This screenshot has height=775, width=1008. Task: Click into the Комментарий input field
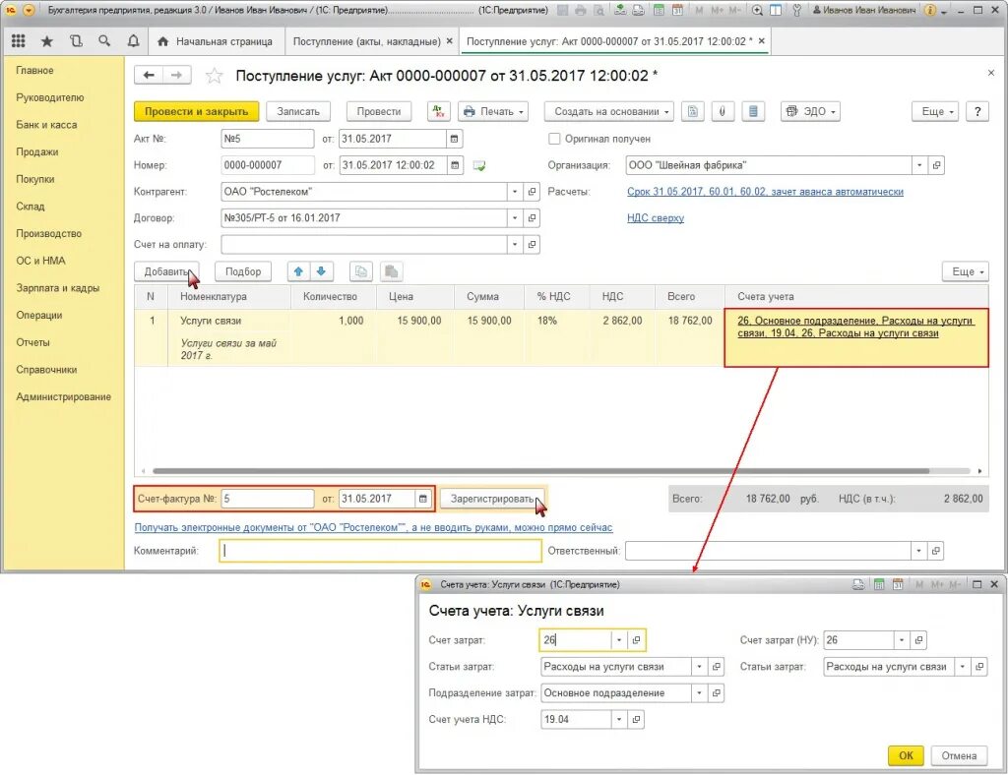(x=381, y=550)
